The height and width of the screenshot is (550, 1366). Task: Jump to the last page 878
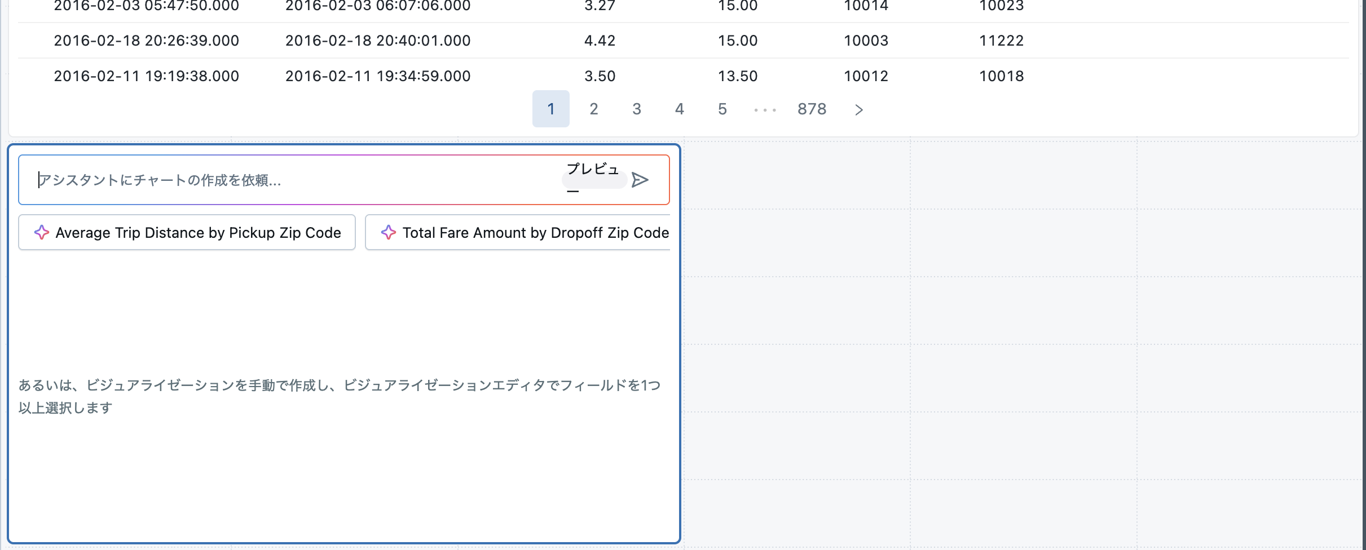812,109
